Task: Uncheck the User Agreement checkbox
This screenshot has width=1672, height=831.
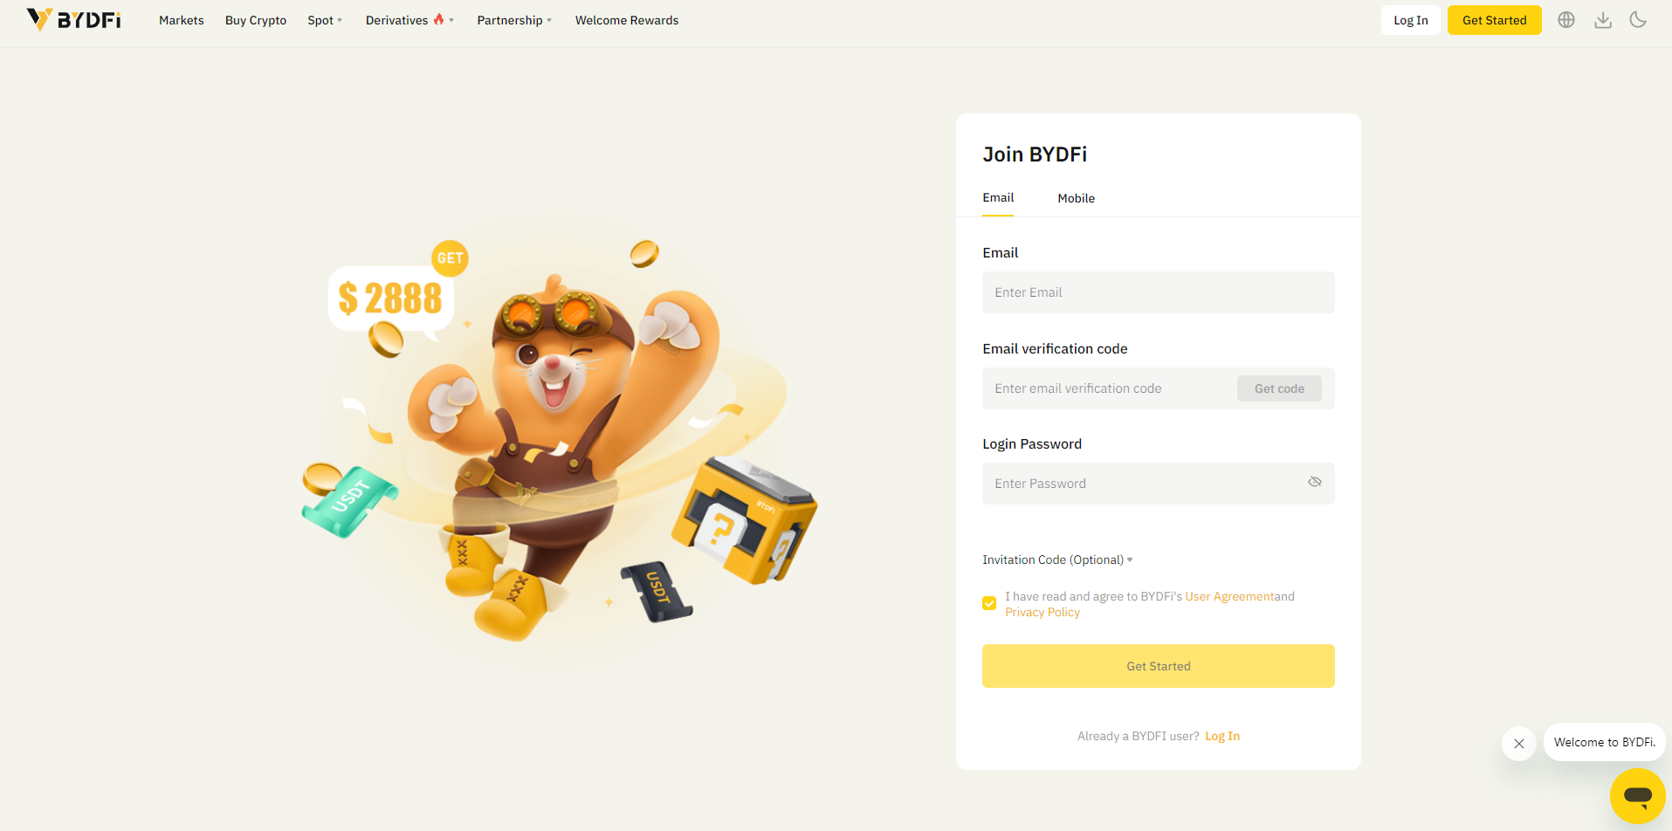Action: 989,603
